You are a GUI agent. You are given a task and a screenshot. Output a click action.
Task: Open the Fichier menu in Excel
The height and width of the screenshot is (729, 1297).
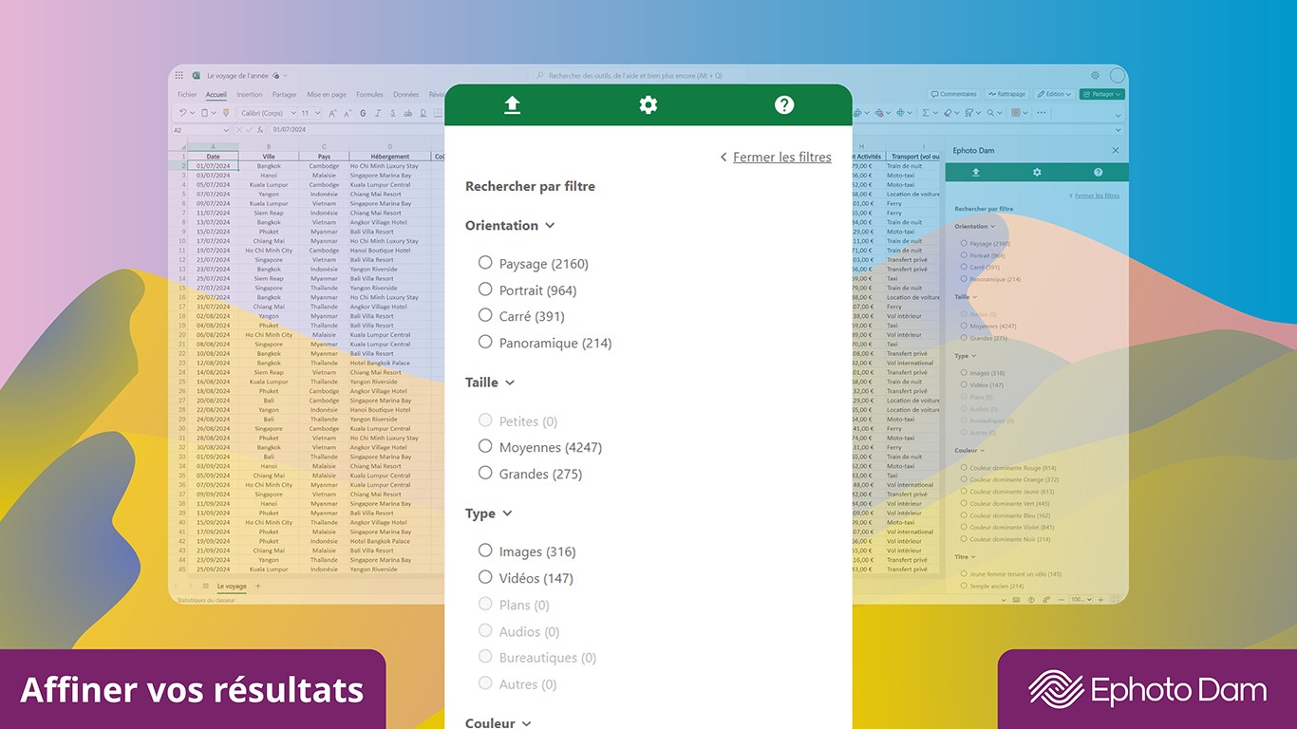[187, 95]
